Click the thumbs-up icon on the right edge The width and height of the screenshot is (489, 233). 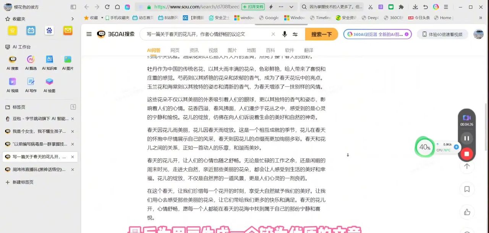tap(467, 212)
